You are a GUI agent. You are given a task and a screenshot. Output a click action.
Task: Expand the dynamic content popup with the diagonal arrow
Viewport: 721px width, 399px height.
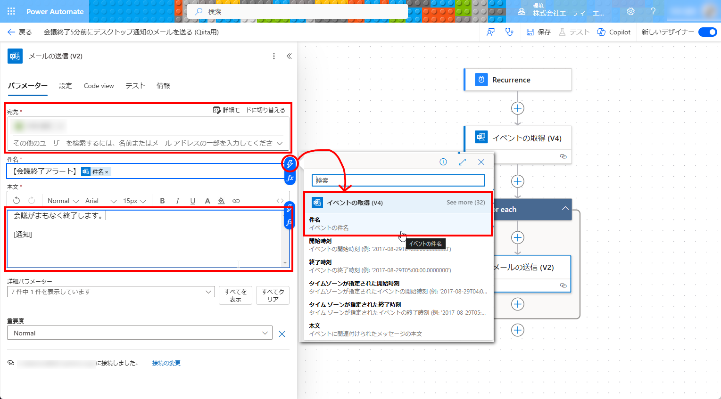pyautogui.click(x=462, y=162)
